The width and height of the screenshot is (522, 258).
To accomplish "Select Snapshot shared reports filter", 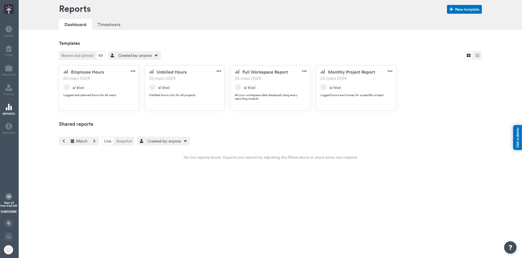I will 124,141.
